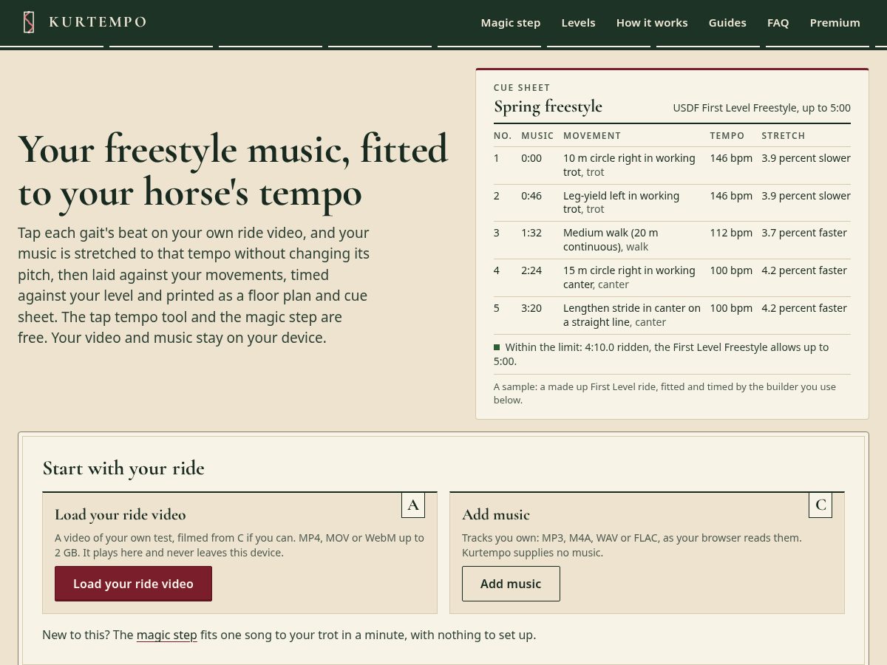This screenshot has width=887, height=665.
Task: Click the USDF First Level Freestyle text
Action: coord(761,108)
